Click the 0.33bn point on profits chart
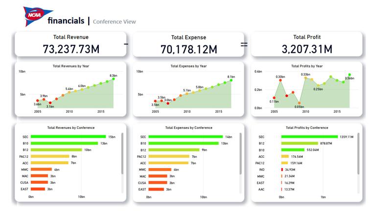This screenshot has height=212, width=376. [x=305, y=78]
